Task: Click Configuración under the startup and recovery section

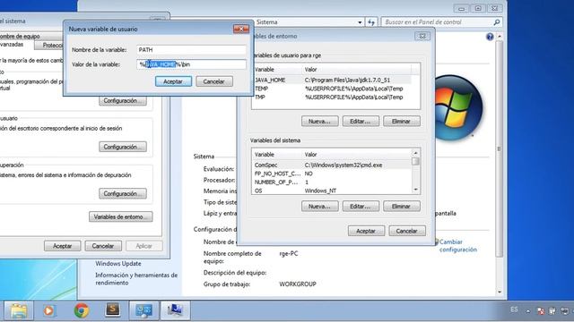Action: pyautogui.click(x=123, y=193)
